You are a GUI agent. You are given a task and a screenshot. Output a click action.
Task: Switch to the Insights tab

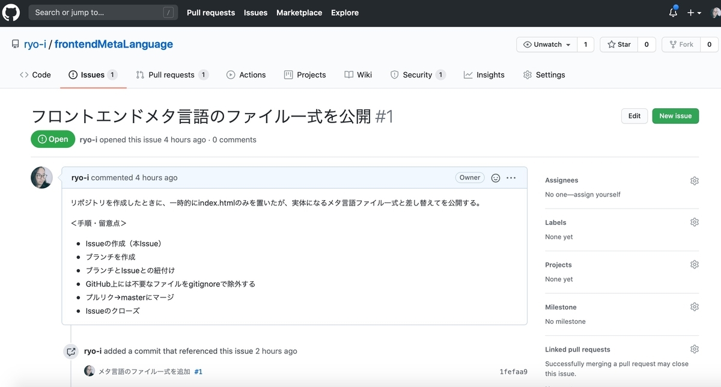tap(484, 75)
